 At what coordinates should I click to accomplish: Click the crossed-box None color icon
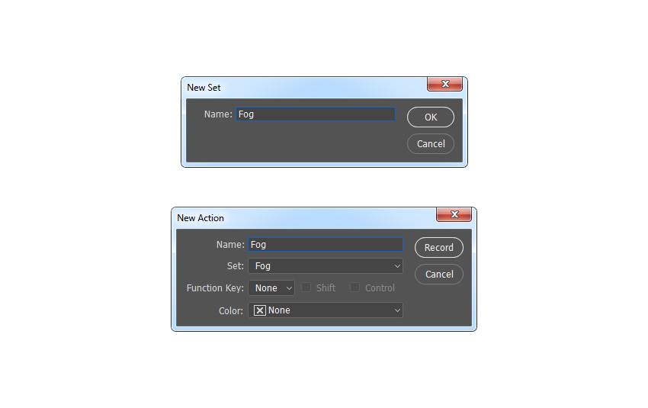point(259,310)
